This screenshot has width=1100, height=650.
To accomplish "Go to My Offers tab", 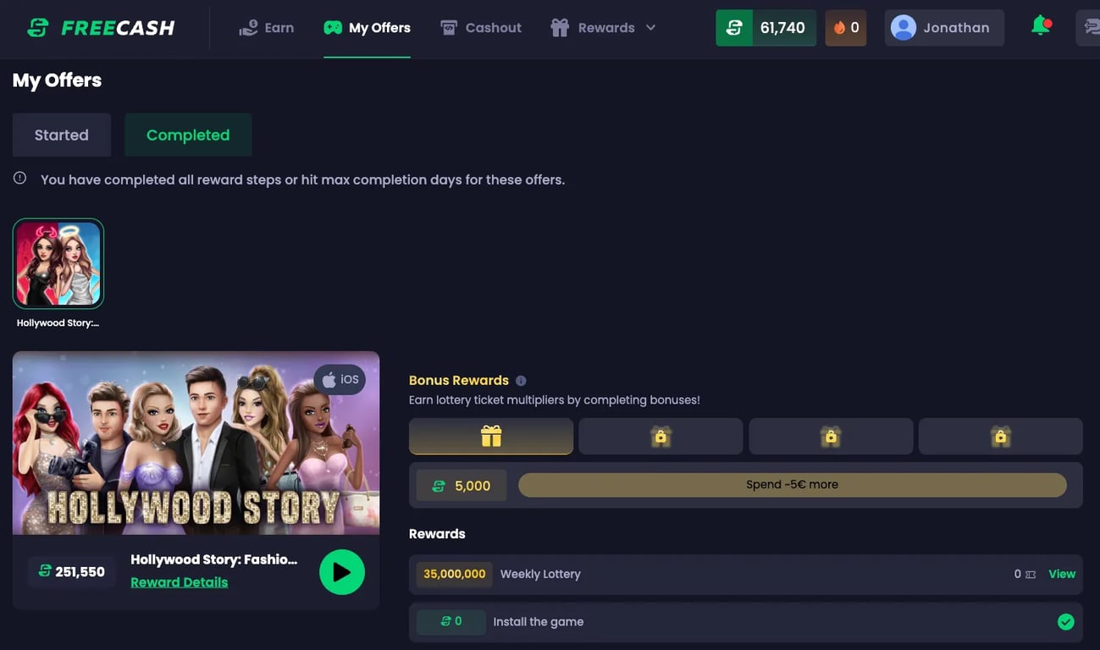I will [x=367, y=28].
